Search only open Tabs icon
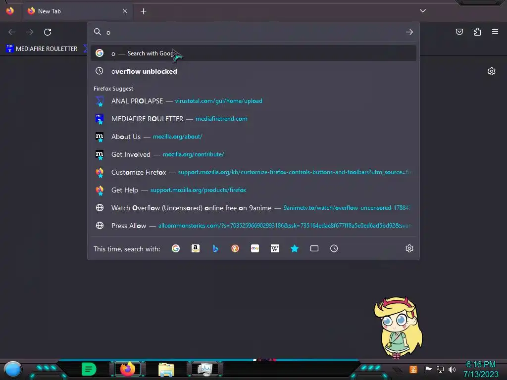The width and height of the screenshot is (507, 380). pyautogui.click(x=314, y=248)
